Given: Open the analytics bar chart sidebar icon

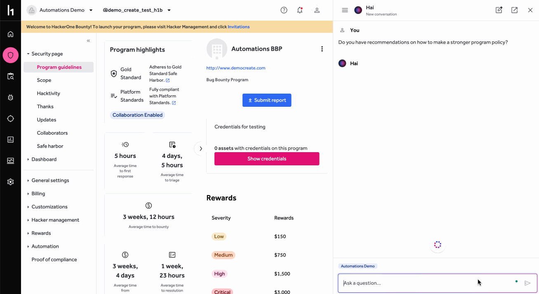Looking at the screenshot, I should point(10,139).
